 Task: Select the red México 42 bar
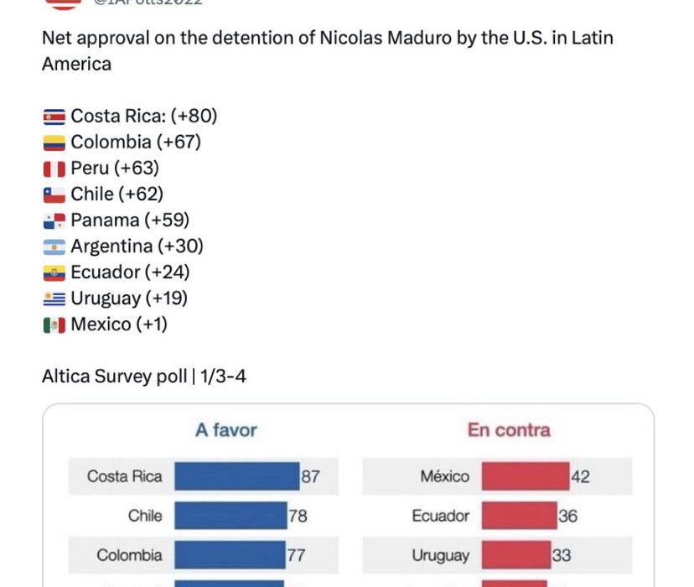point(526,476)
